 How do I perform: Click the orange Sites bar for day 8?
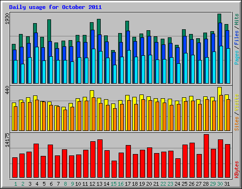pos(65,120)
